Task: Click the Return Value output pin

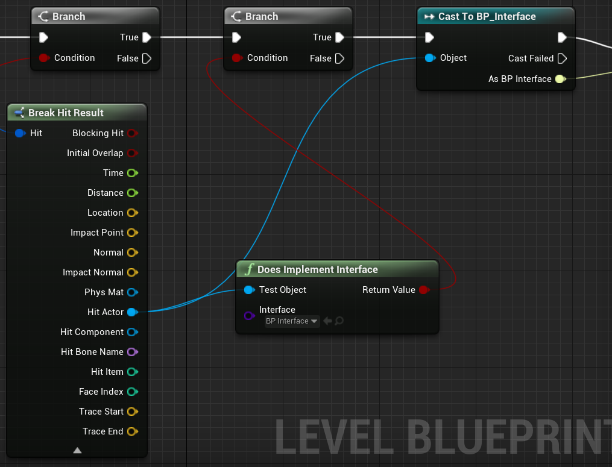Action: 424,290
